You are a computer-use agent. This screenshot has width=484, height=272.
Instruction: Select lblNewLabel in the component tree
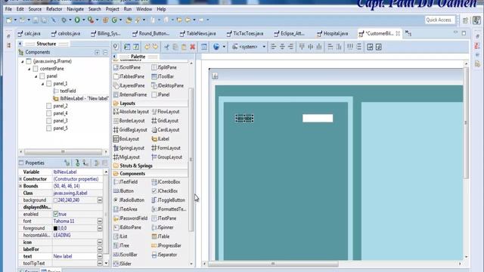coord(81,99)
